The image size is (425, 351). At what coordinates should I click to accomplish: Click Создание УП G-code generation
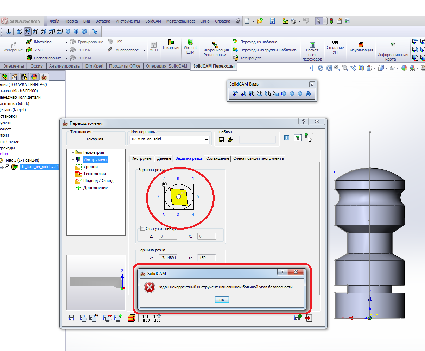(335, 47)
